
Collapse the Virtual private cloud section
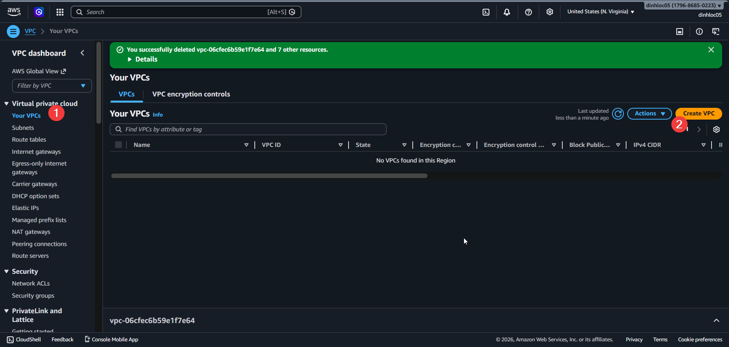pyautogui.click(x=6, y=103)
